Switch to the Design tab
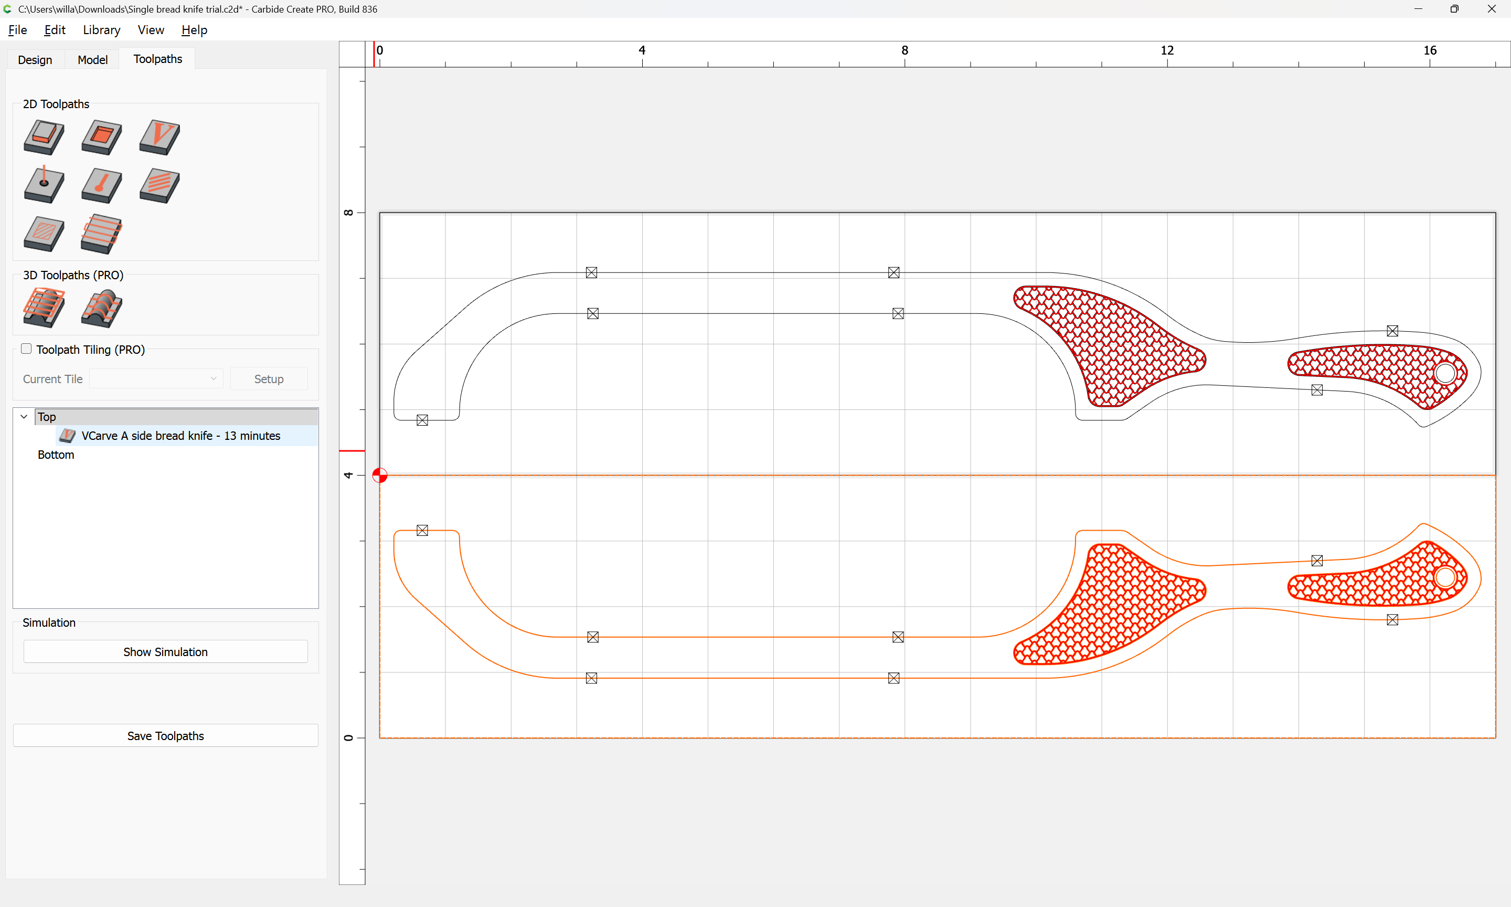 [35, 59]
